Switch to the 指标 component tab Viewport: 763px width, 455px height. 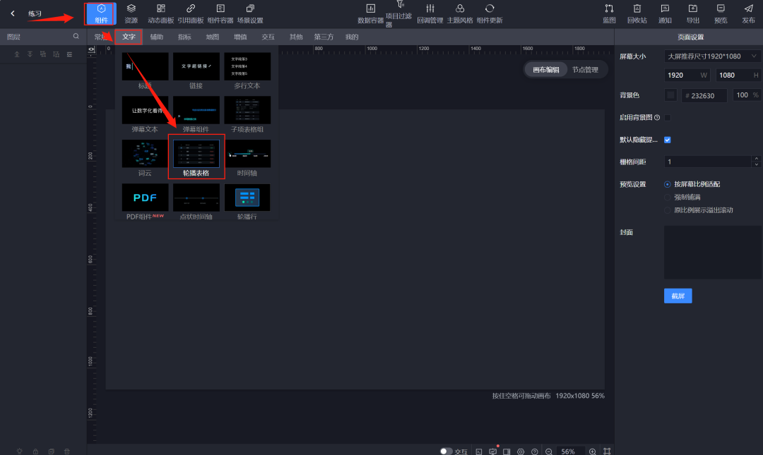[x=184, y=37]
